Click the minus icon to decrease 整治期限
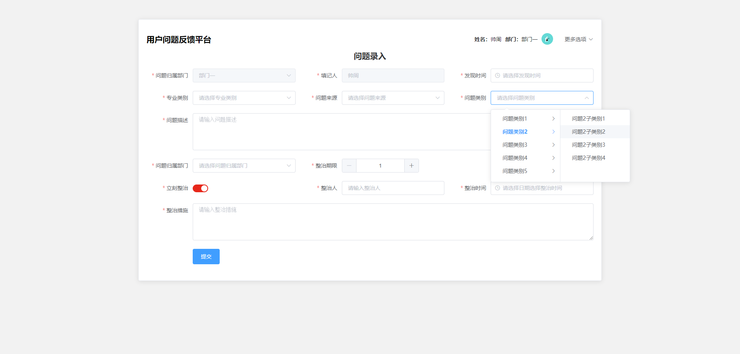This screenshot has width=740, height=354. pos(349,165)
